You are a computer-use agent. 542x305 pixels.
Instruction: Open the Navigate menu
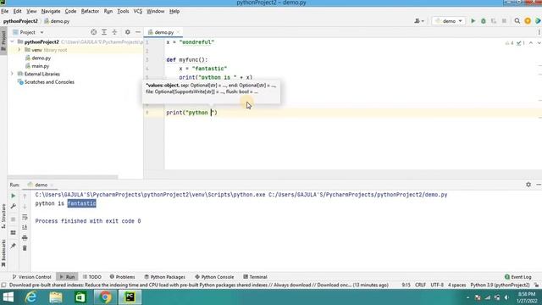coord(51,11)
